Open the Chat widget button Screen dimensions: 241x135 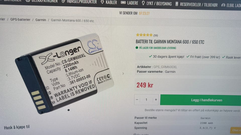pos(236,130)
